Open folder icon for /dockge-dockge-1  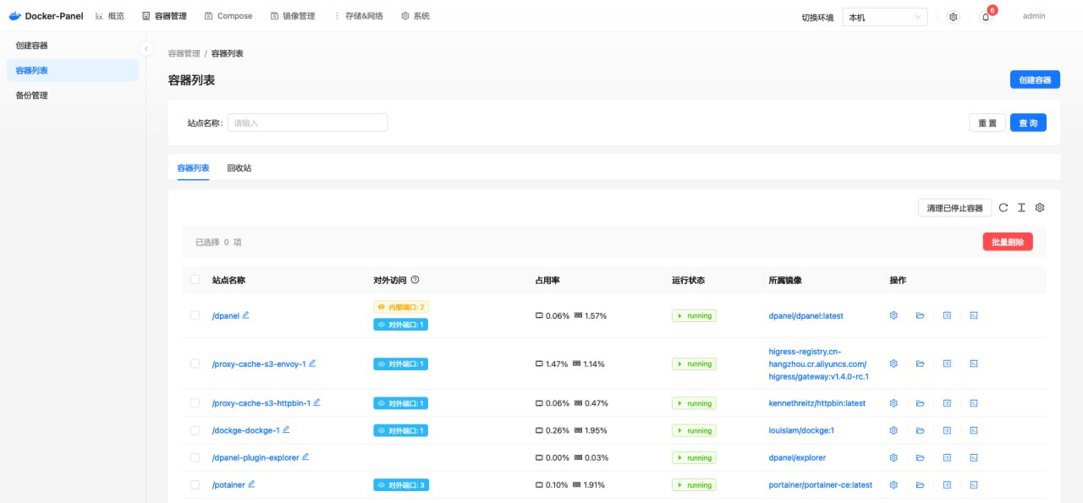tap(920, 430)
